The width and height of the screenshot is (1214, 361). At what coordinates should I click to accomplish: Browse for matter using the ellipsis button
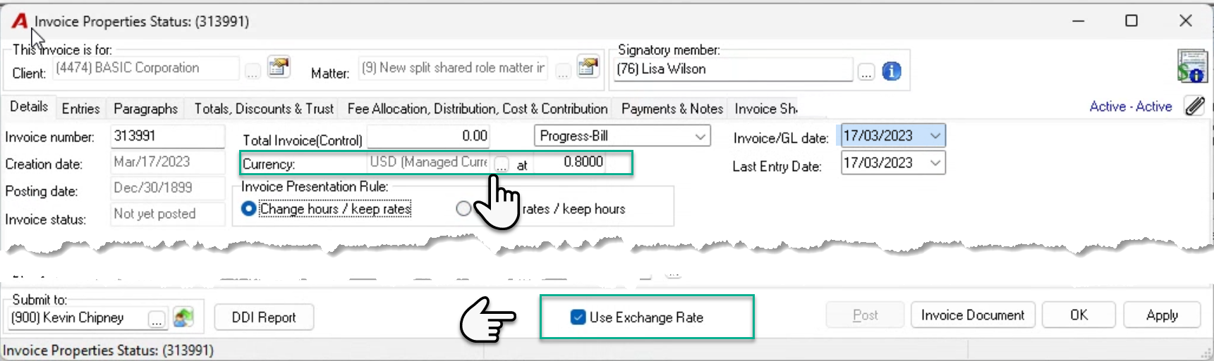(x=563, y=71)
